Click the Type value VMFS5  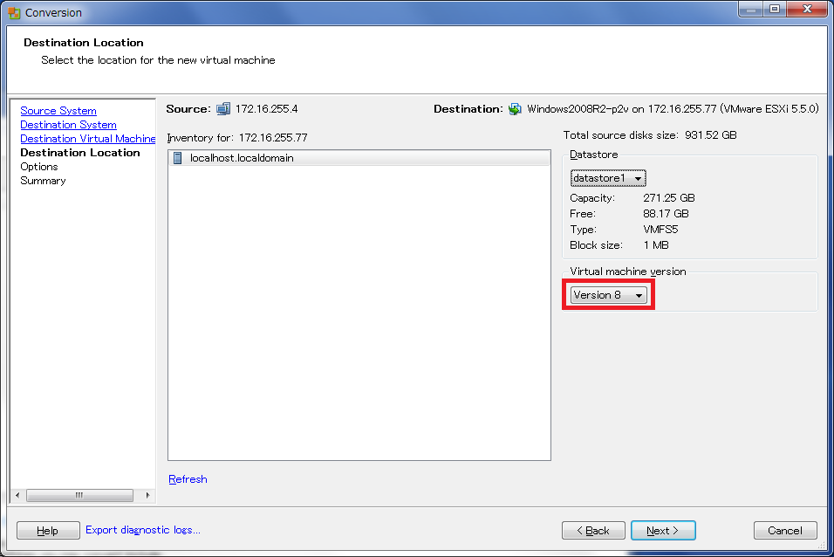(660, 230)
